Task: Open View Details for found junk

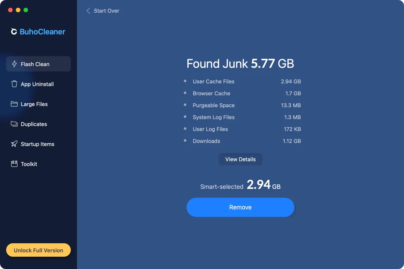Action: [x=240, y=159]
